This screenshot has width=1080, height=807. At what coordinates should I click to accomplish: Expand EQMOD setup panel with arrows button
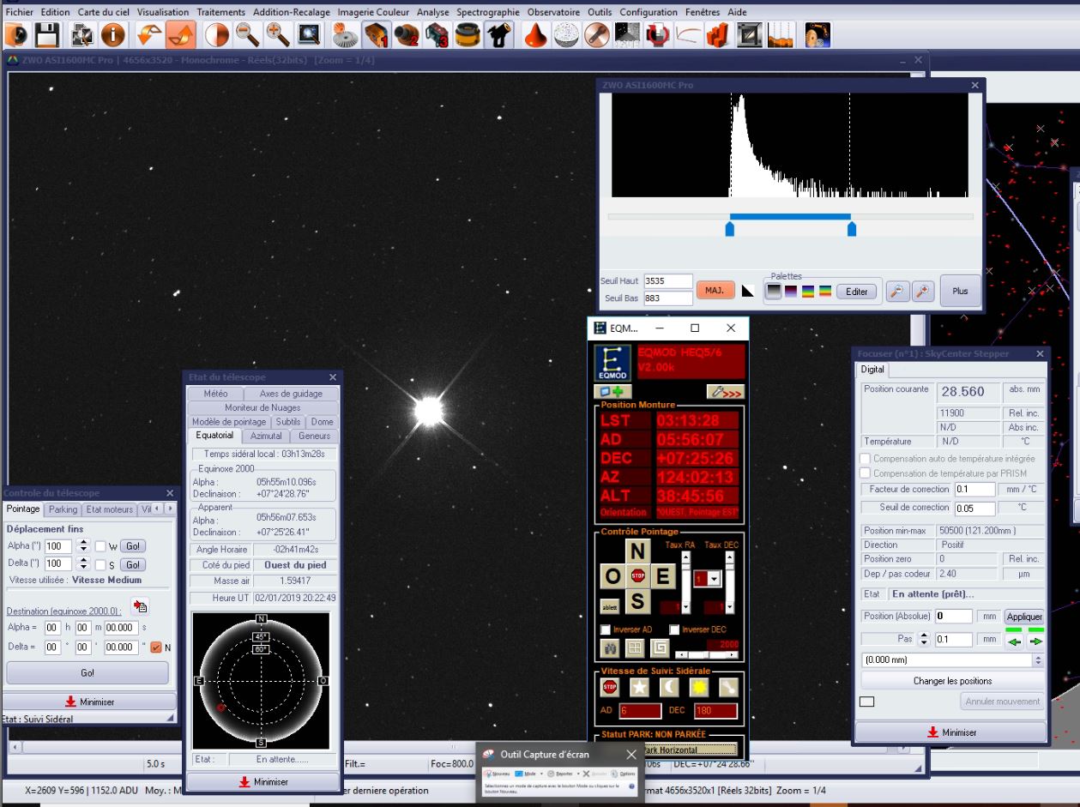725,391
